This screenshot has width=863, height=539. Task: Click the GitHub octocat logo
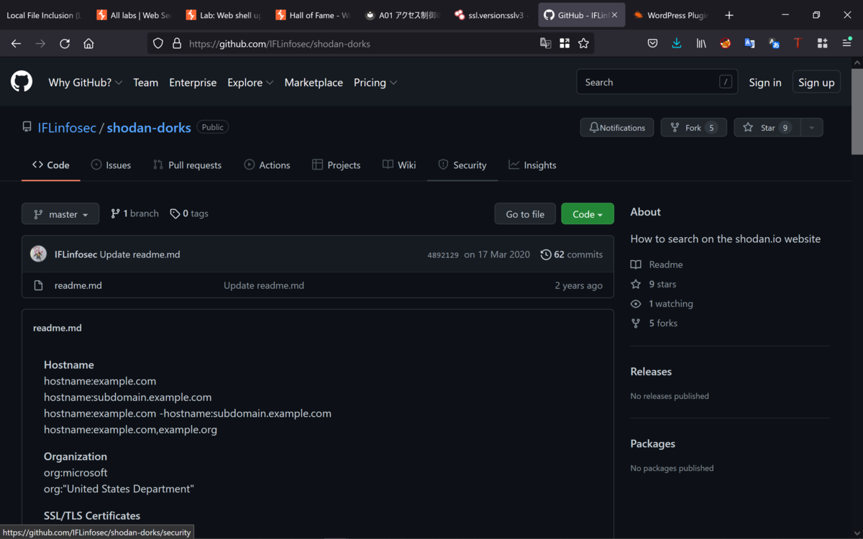click(22, 82)
